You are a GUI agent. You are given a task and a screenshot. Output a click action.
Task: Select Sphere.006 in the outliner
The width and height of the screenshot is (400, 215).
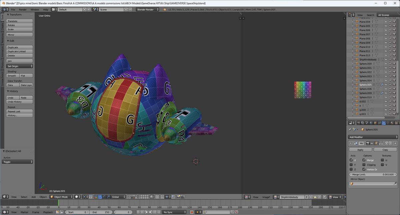tap(366, 89)
